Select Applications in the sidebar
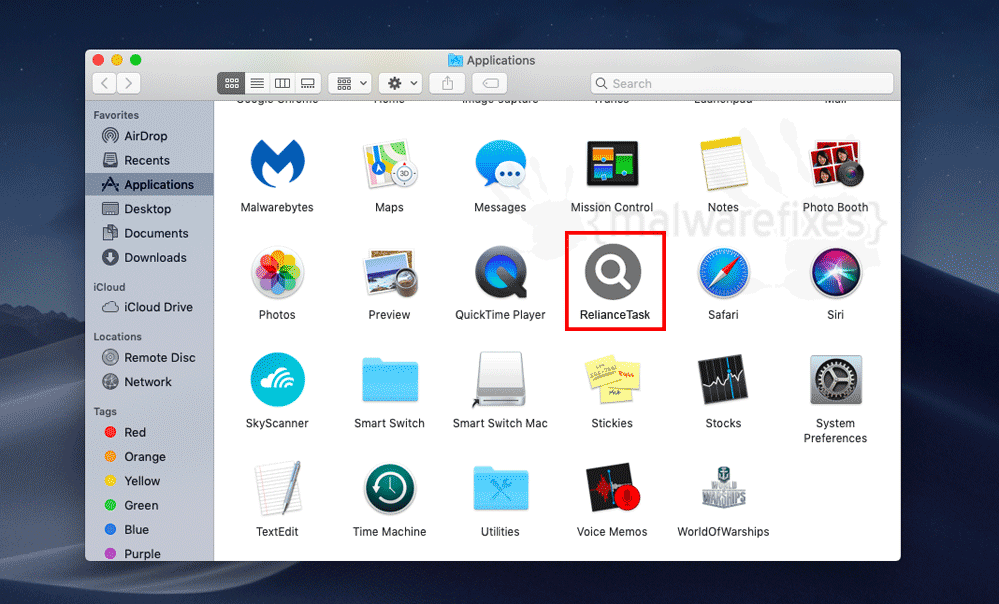Screen dimensions: 999x604 click(149, 184)
